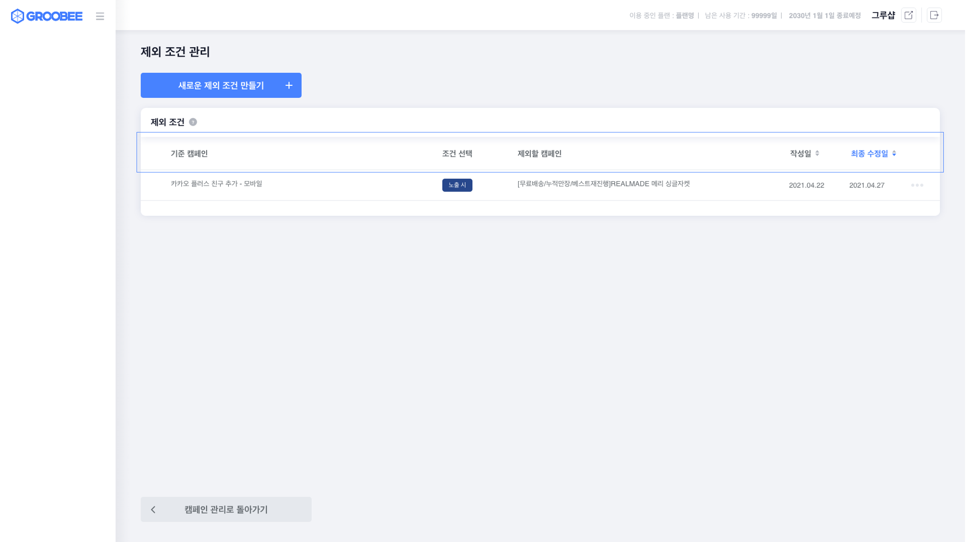The image size is (966, 542).
Task: Open the row's three-dot options menu
Action: click(917, 185)
